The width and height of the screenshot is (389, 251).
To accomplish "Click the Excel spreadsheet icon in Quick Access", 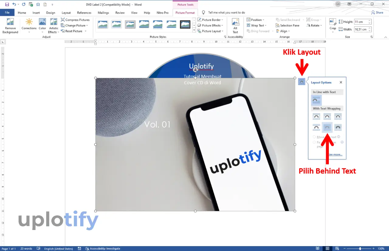I will (x=31, y=5).
